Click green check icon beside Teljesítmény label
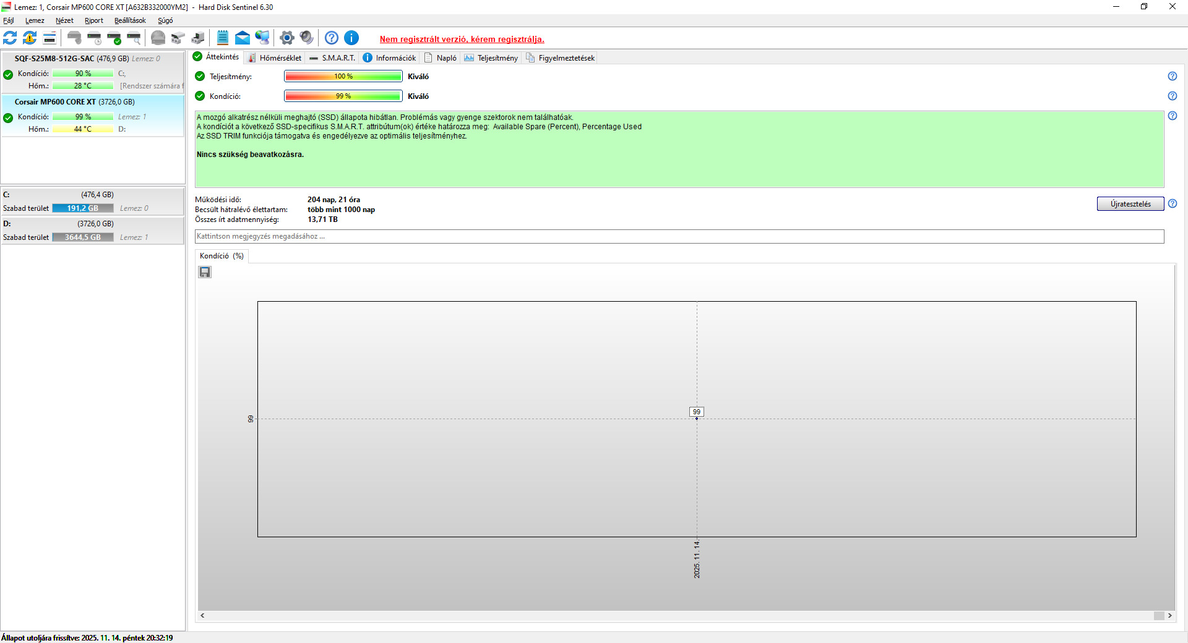The width and height of the screenshot is (1188, 643). tap(200, 76)
